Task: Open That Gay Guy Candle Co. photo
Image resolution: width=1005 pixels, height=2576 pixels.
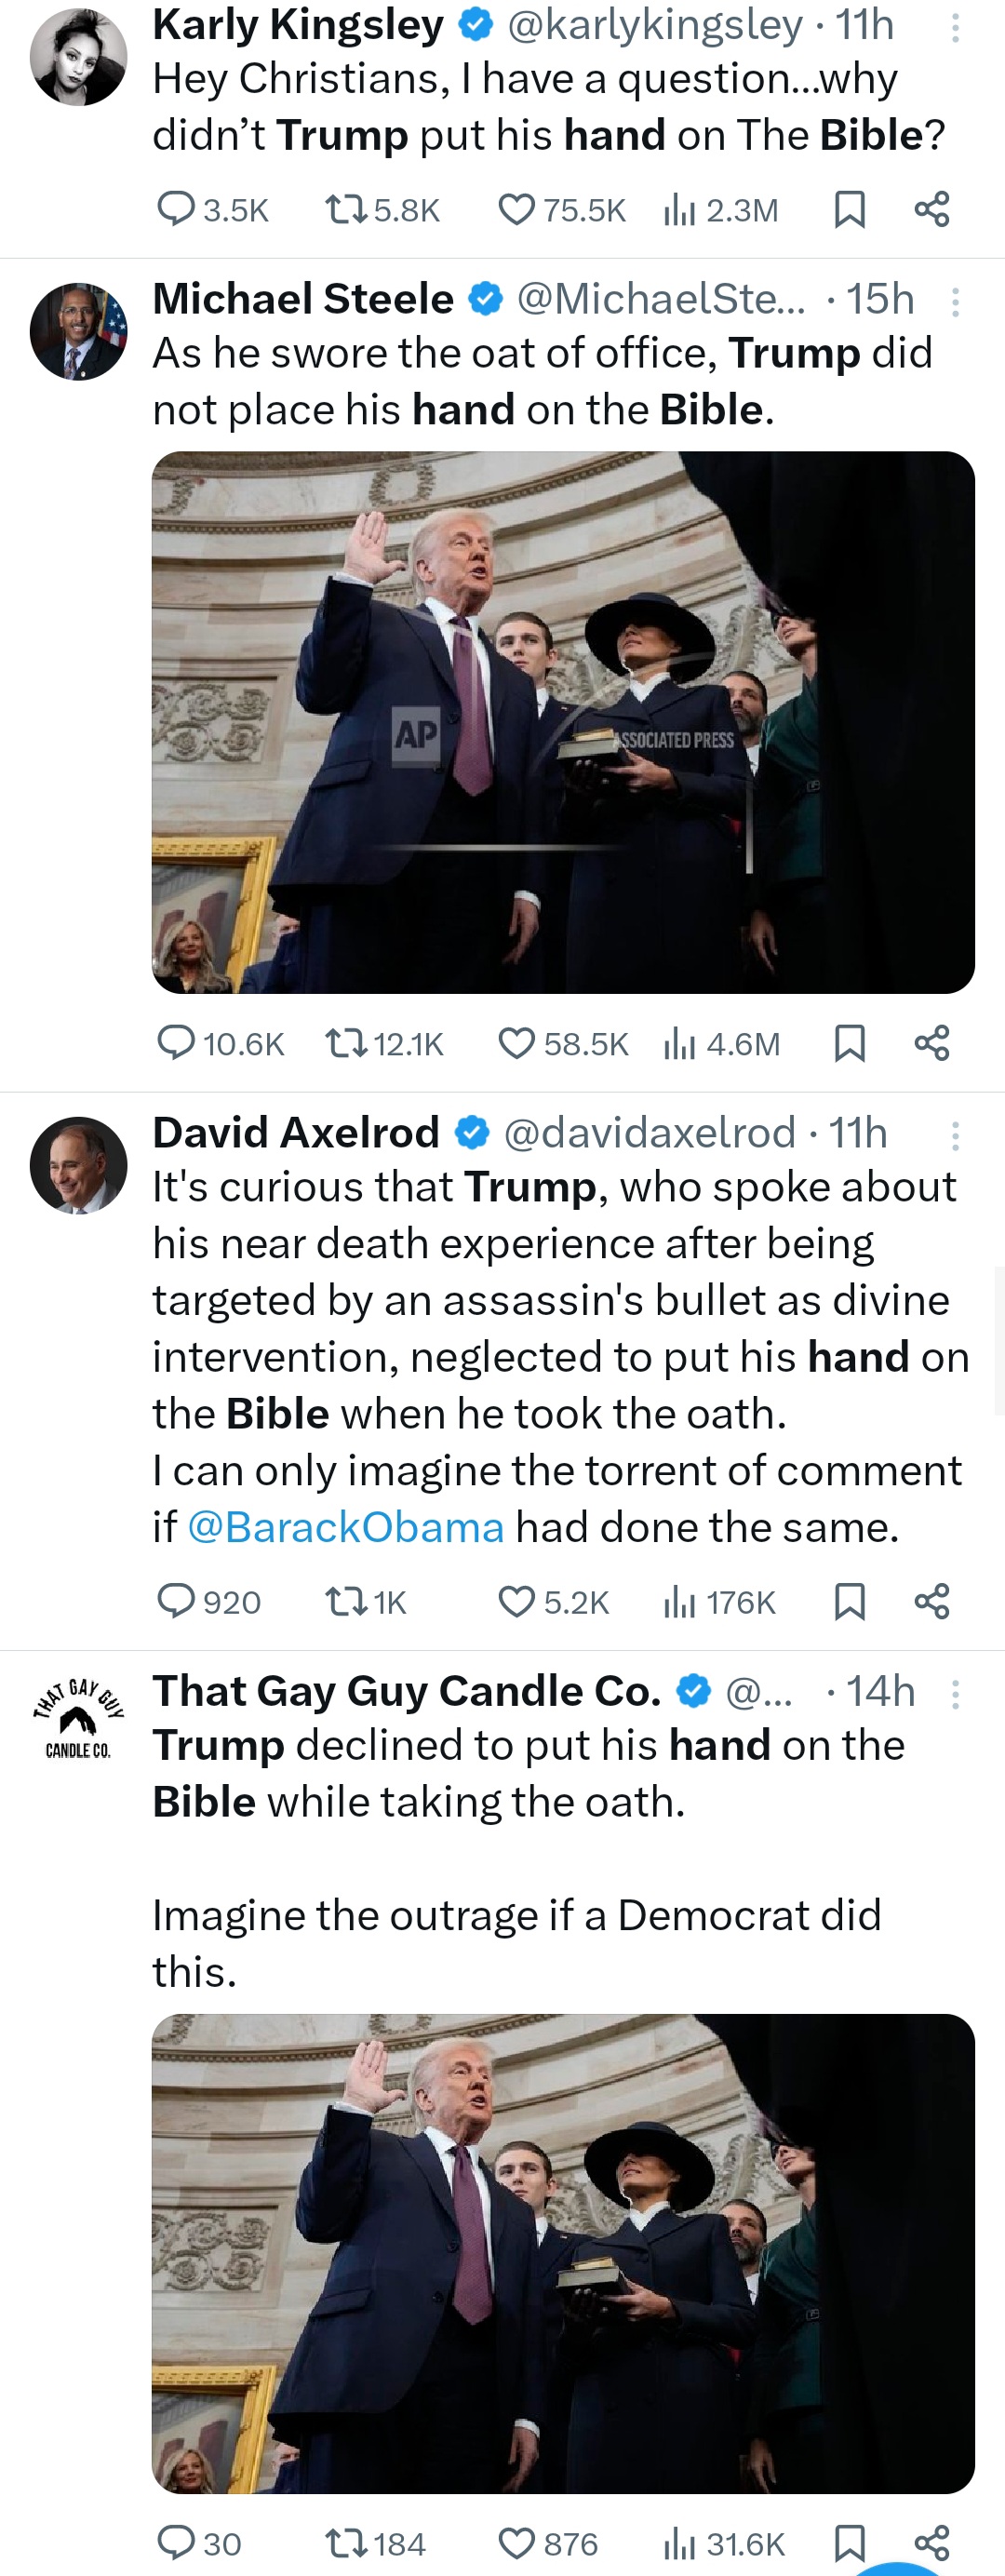Action: [563, 2253]
